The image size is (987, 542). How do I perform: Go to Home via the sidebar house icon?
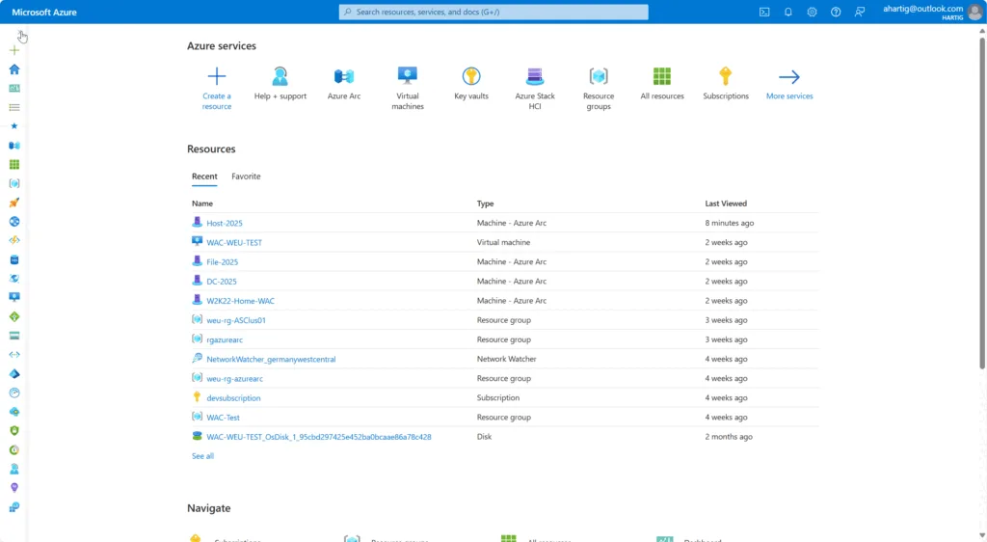point(13,69)
